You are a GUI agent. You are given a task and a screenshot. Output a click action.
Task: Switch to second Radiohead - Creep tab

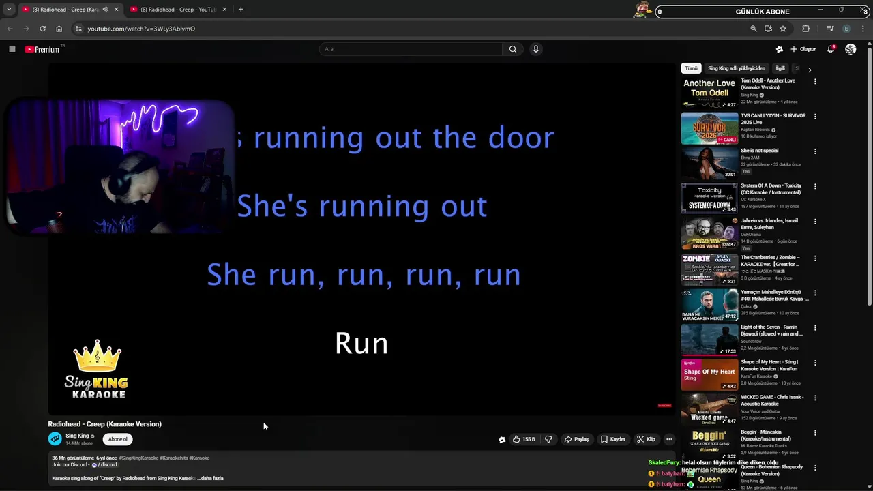[177, 10]
